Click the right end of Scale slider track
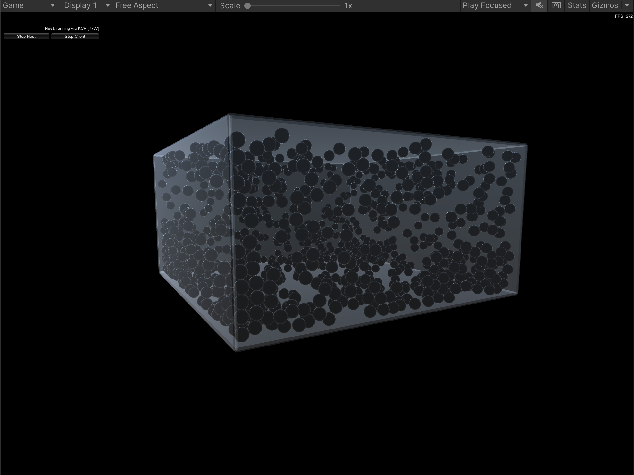Viewport: 634px width, 475px height. coord(339,6)
